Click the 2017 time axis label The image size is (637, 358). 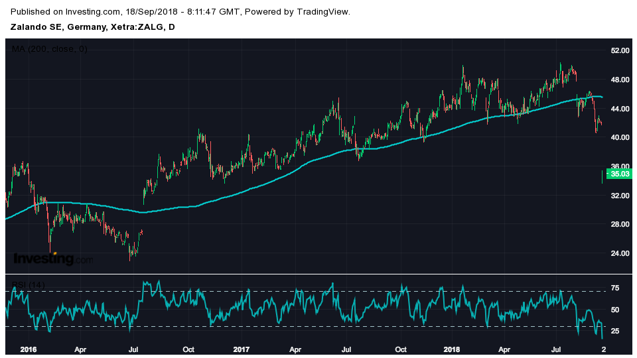[242, 349]
